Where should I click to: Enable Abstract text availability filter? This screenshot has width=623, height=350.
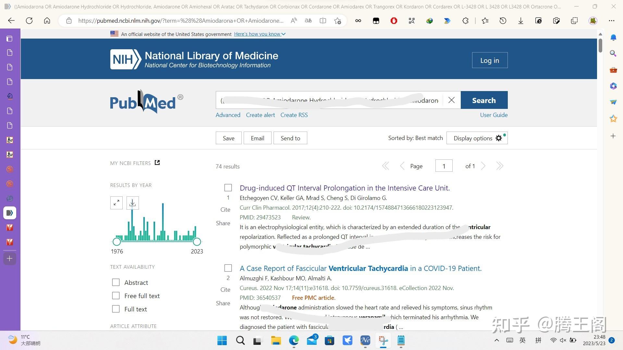click(116, 282)
